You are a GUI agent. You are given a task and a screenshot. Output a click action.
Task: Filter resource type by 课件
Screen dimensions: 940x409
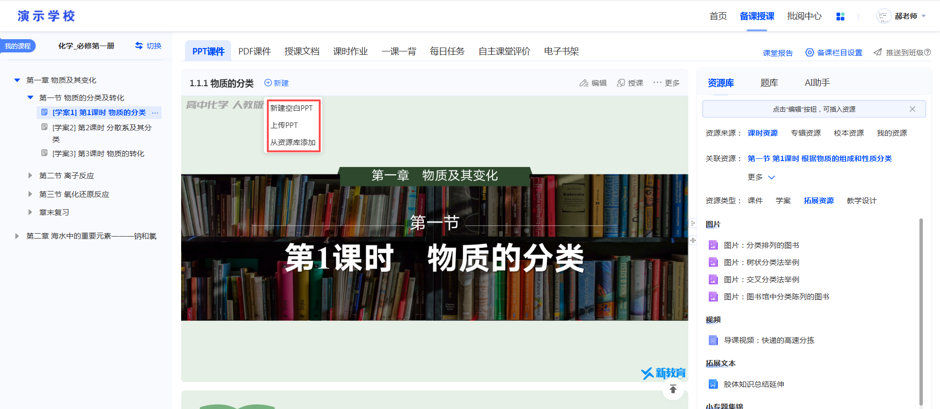coord(755,201)
